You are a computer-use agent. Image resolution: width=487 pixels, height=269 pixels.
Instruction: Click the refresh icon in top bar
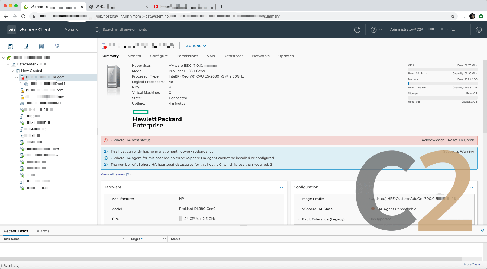pyautogui.click(x=357, y=30)
